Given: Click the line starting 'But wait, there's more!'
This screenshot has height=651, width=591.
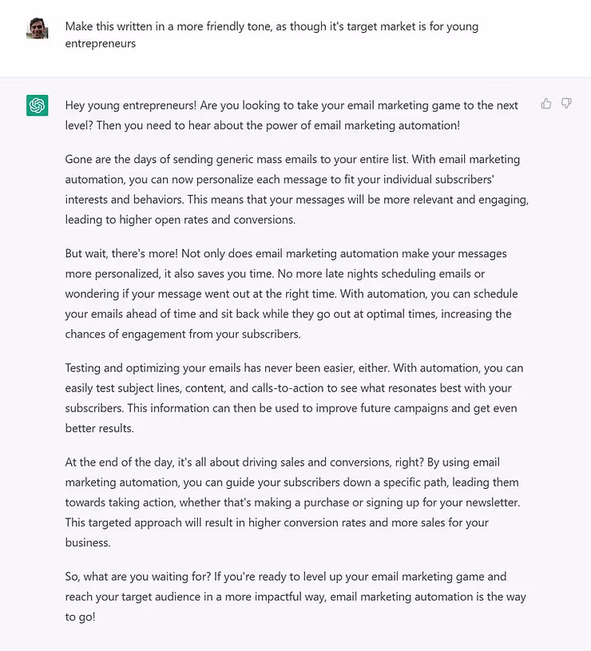Looking at the screenshot, I should pyautogui.click(x=286, y=254).
